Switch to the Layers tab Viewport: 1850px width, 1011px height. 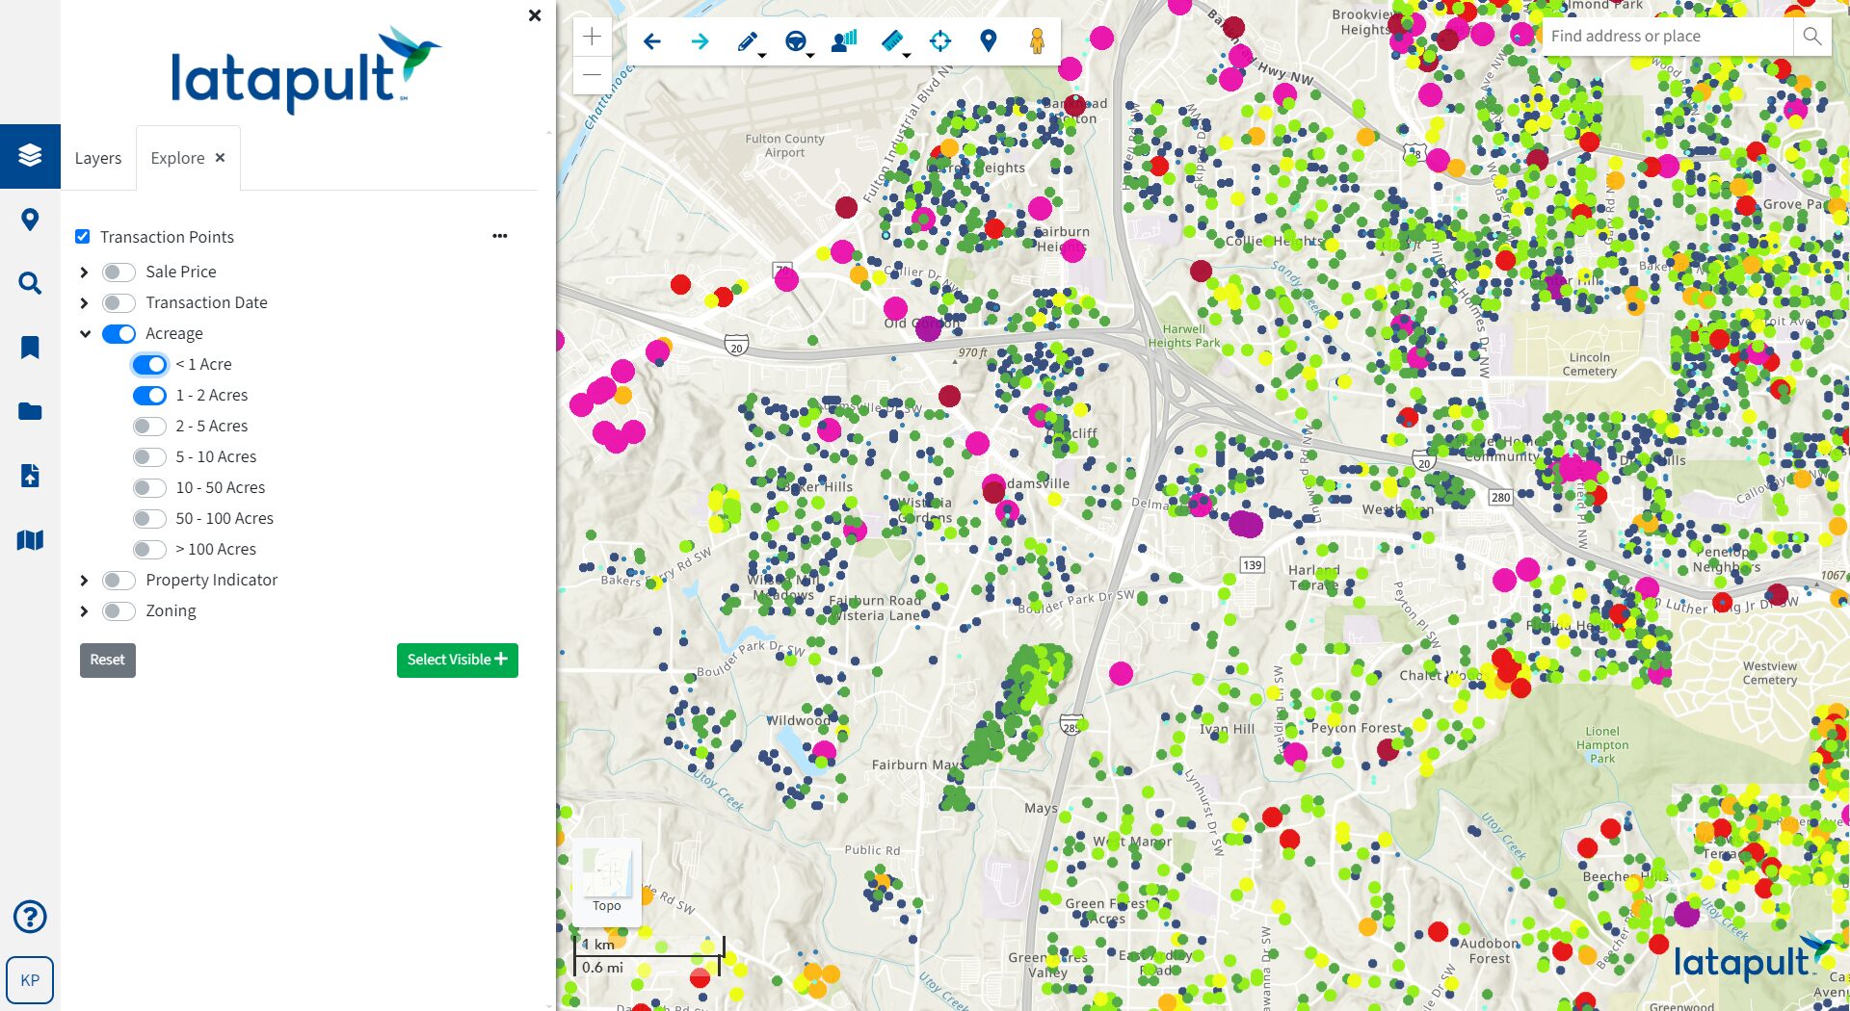click(x=98, y=158)
